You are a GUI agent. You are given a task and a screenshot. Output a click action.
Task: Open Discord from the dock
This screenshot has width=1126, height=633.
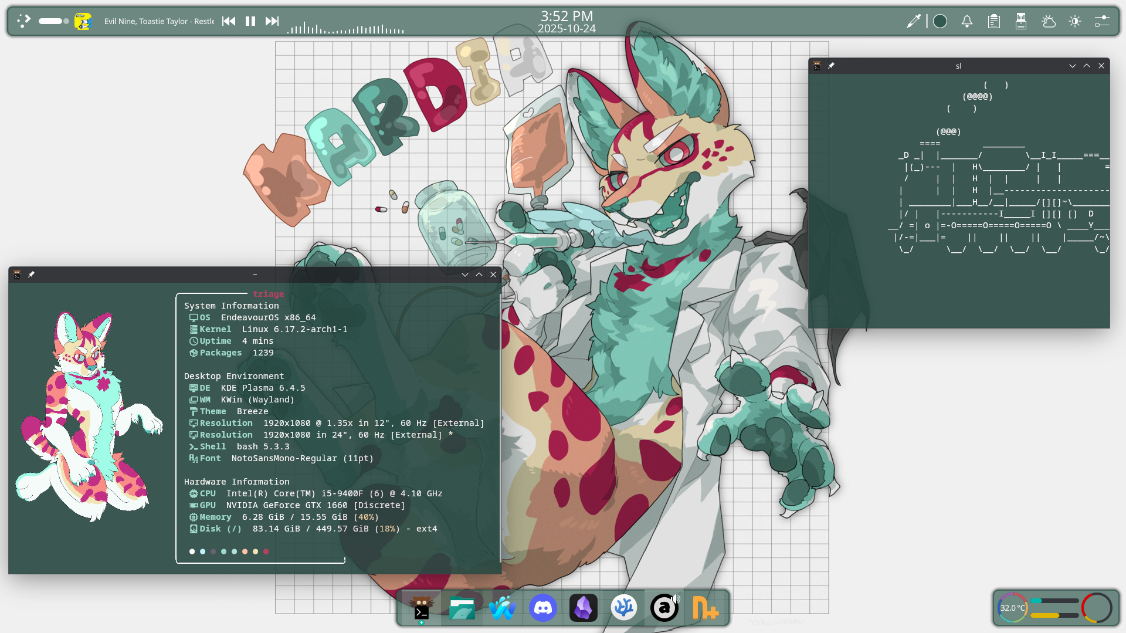click(x=542, y=608)
